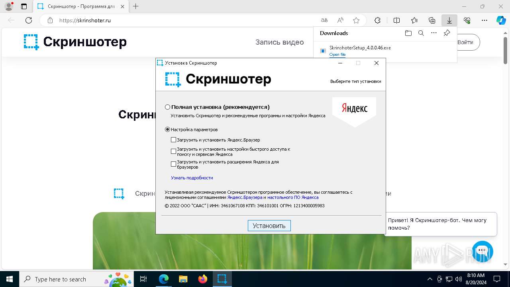Select the Скриншотер browser tab
This screenshot has height=287, width=510.
(x=81, y=6)
